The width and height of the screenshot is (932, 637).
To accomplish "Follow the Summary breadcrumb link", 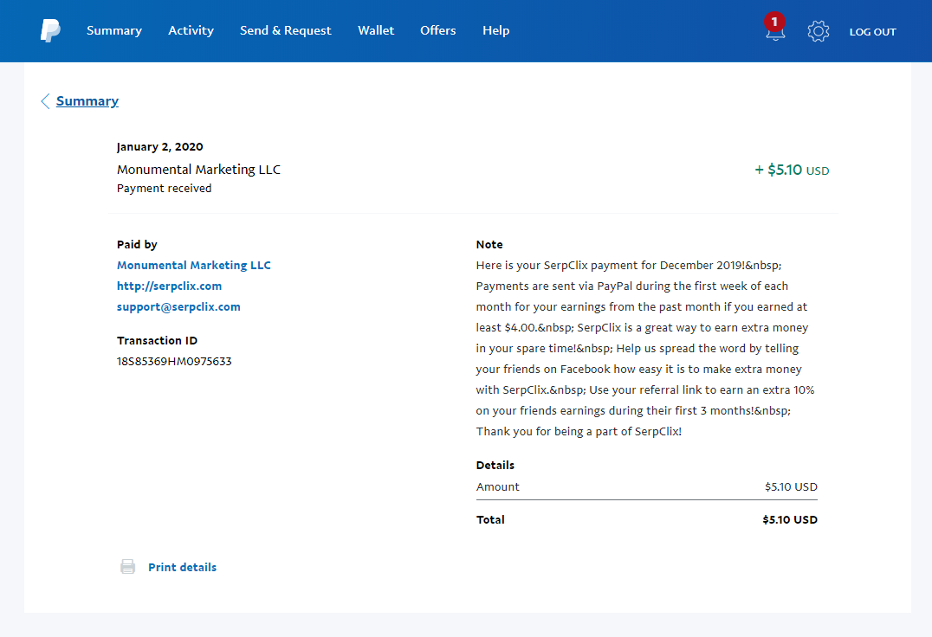I will click(x=87, y=101).
